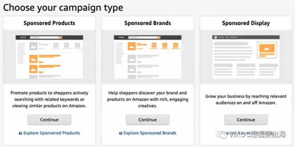This screenshot has height=147, width=295.
Task: Click the help icon beside Explore Sponsored Brands
Action: point(120,133)
